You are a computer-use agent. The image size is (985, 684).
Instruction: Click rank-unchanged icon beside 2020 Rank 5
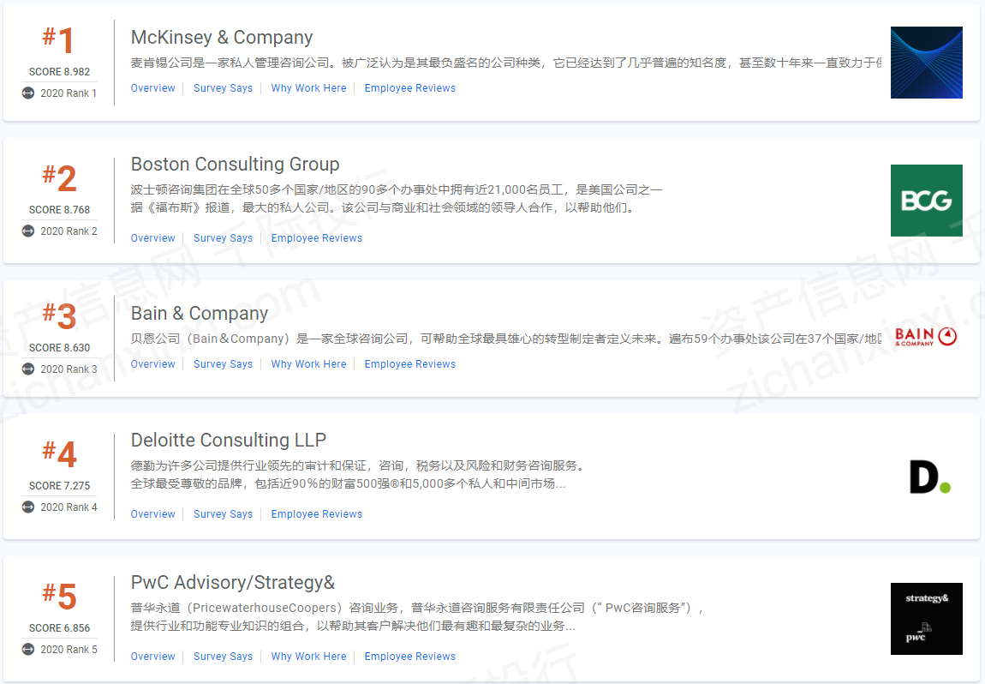click(x=28, y=650)
